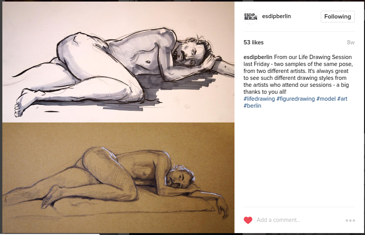Click the 8w post timestamp

coord(351,42)
